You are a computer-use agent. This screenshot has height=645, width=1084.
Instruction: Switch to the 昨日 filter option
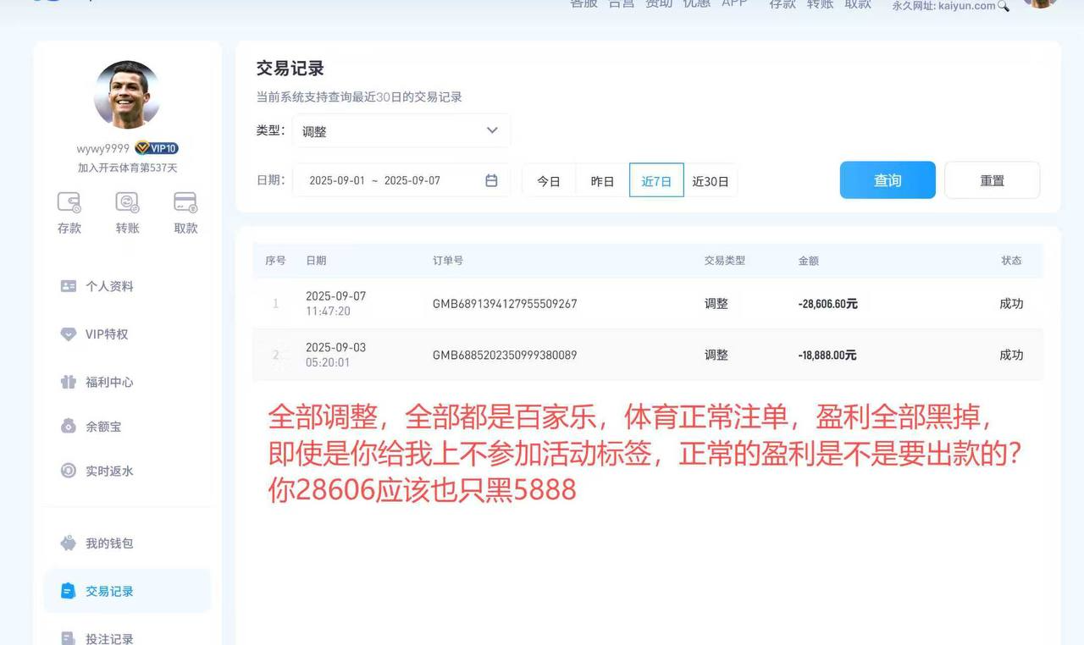(x=602, y=180)
